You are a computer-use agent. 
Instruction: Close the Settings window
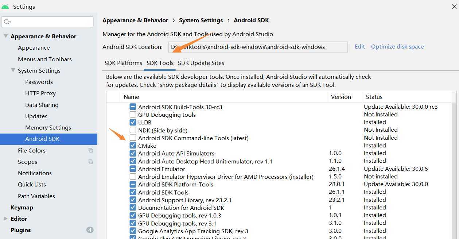tap(454, 6)
